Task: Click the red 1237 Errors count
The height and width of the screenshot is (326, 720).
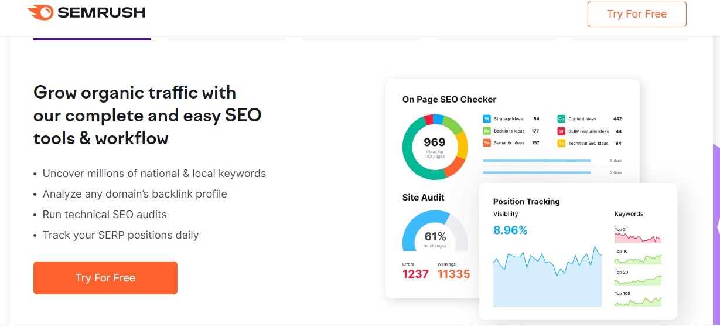Action: 415,274
